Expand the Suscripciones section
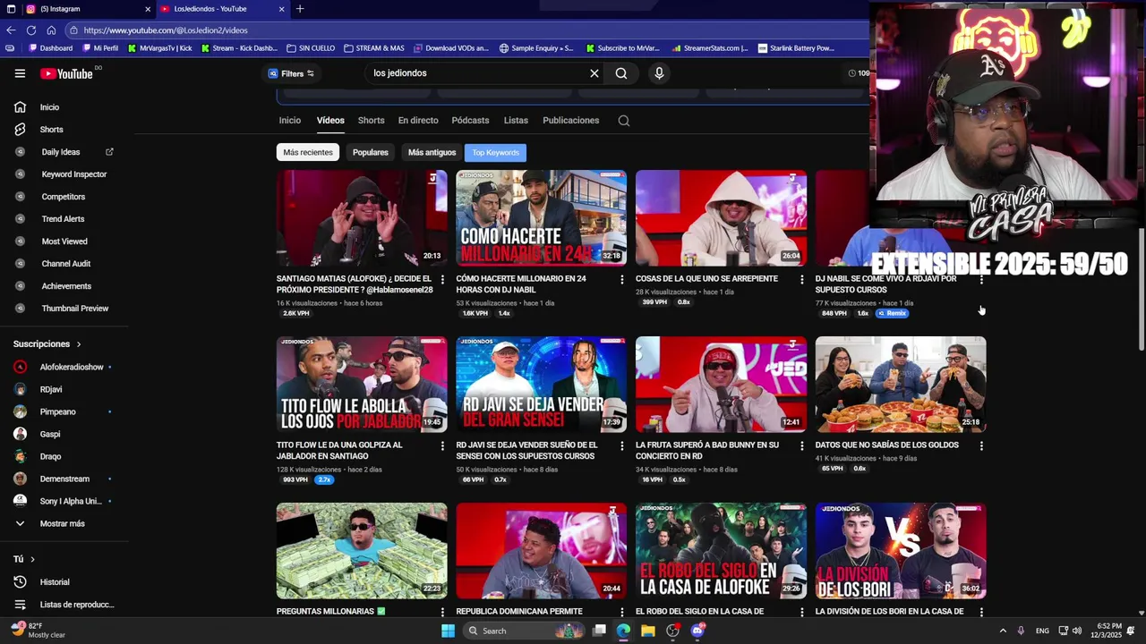 tap(47, 344)
